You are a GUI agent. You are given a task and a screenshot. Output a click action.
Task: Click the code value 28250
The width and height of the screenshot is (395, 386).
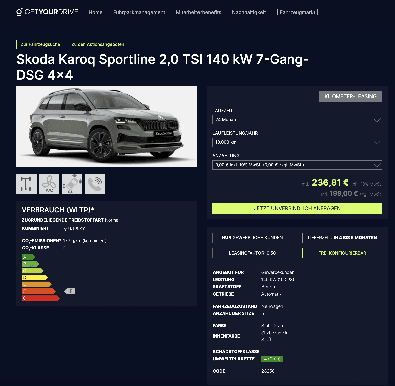[x=268, y=371]
